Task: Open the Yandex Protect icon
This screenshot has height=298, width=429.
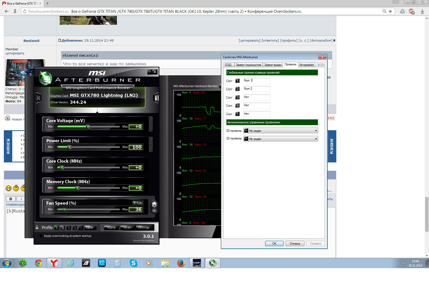Action: [x=402, y=11]
